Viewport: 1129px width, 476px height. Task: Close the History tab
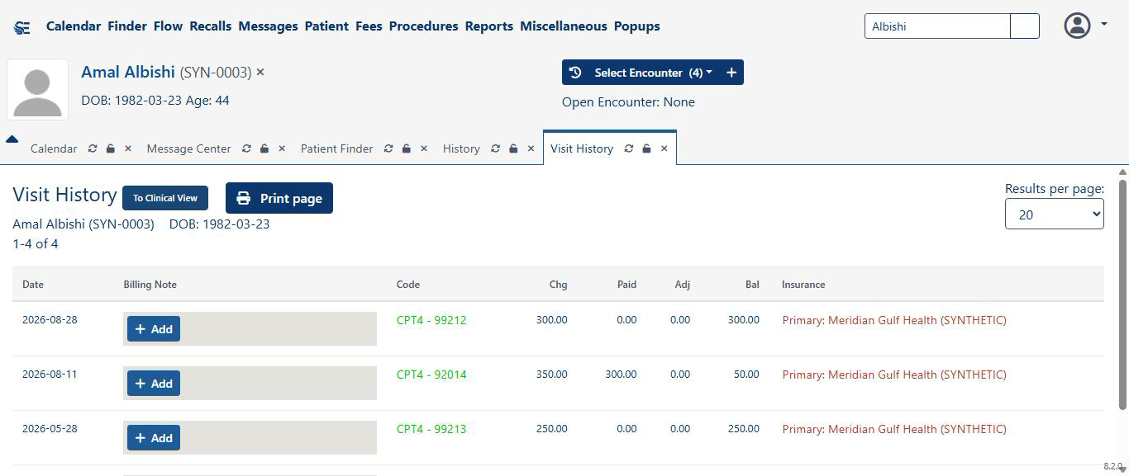531,148
